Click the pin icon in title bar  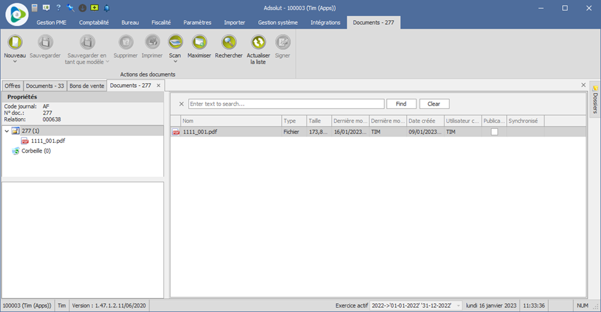coord(70,8)
